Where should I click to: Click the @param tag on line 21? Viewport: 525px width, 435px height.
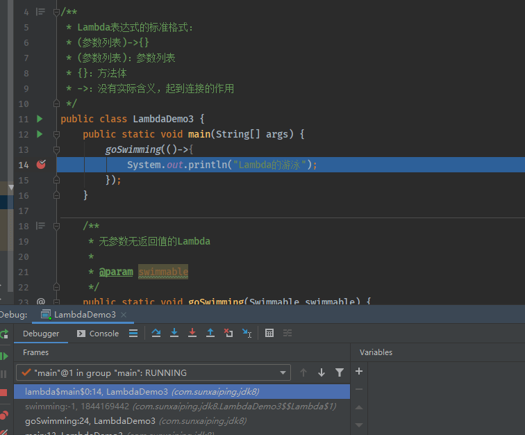click(x=116, y=272)
